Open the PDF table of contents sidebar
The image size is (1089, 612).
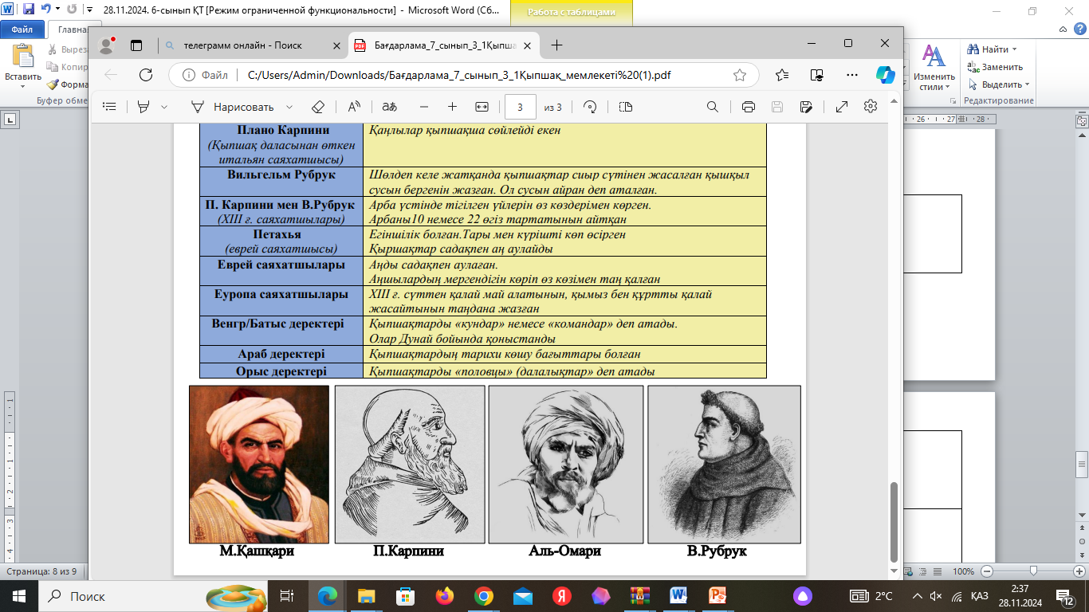click(x=110, y=107)
